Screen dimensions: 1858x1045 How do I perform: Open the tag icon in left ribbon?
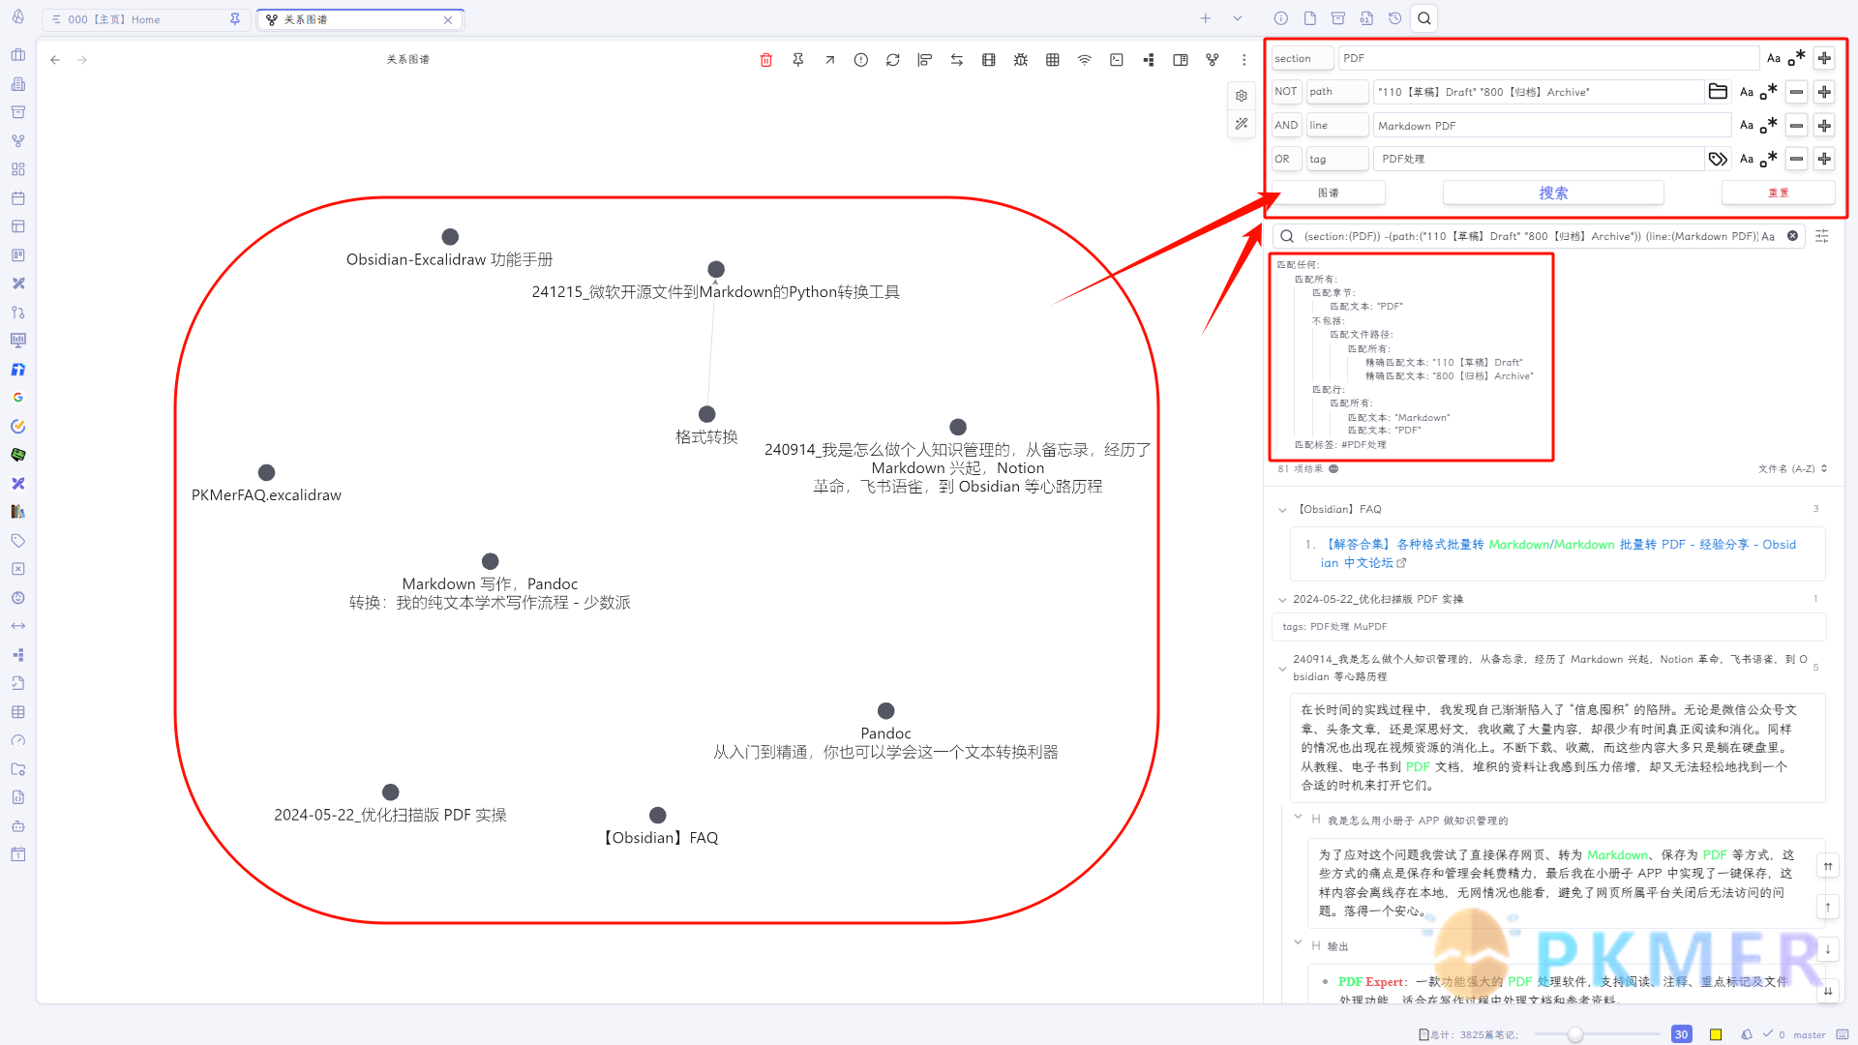click(17, 541)
